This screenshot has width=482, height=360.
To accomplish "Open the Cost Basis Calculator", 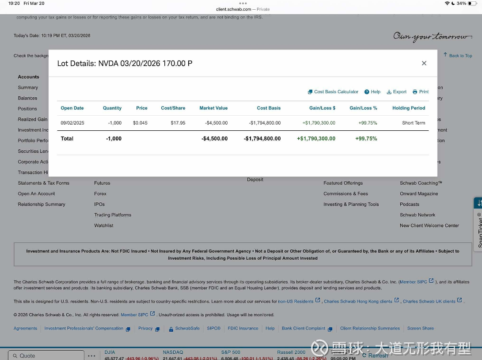I will point(333,92).
